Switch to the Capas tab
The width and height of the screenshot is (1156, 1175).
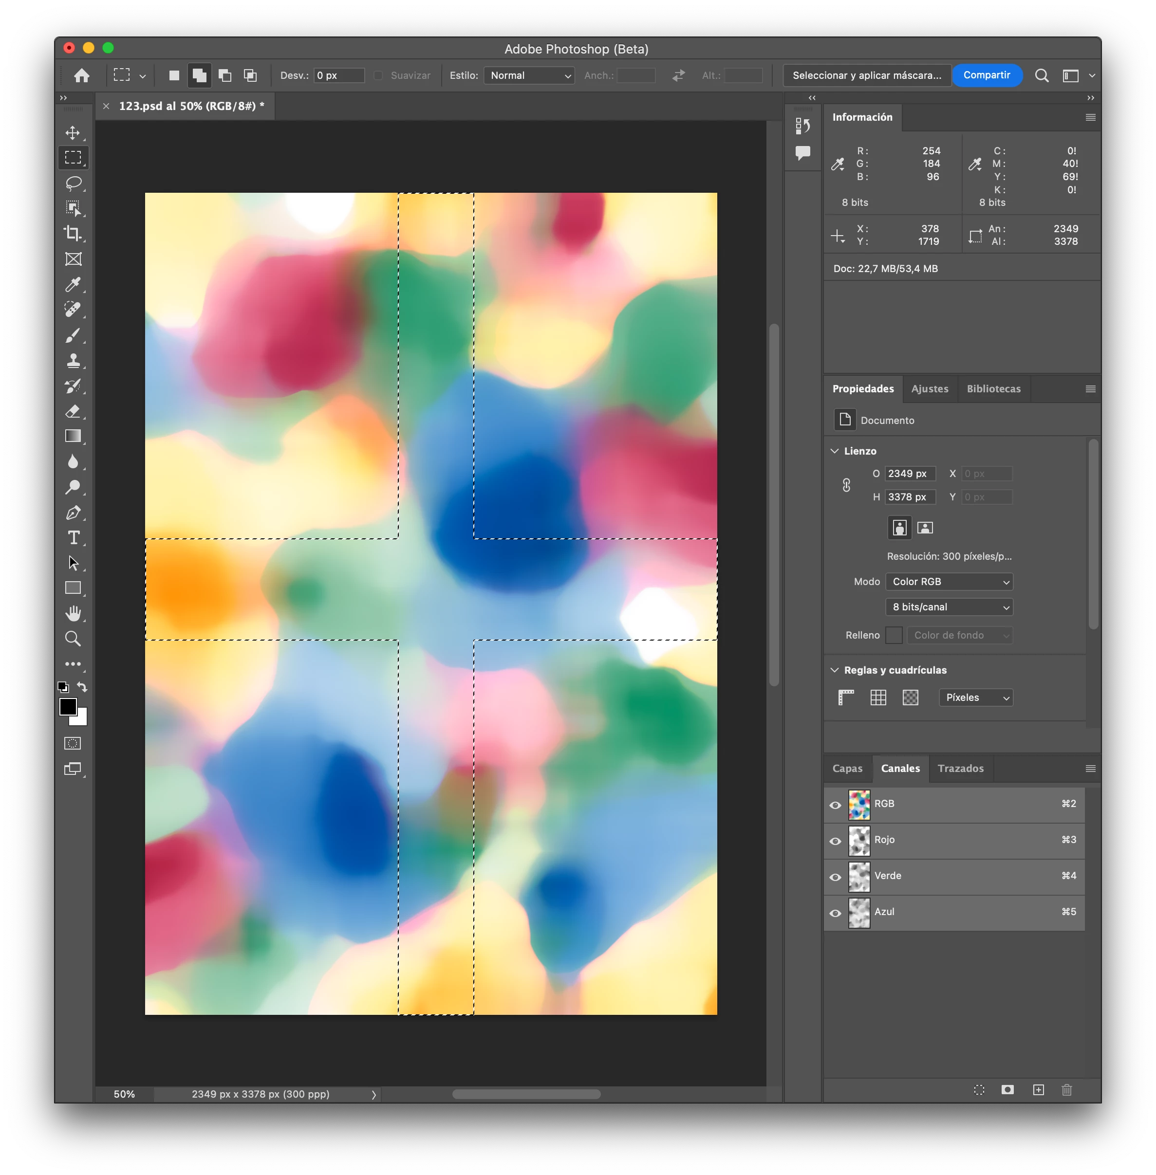pos(847,769)
